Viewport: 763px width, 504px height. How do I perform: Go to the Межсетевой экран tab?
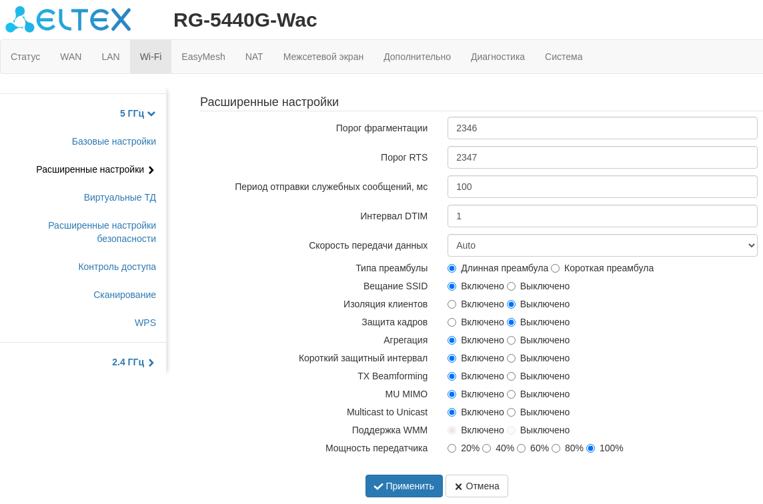323,57
